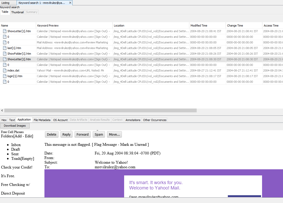Open the Context tab
283x203 pixels.
point(117,120)
